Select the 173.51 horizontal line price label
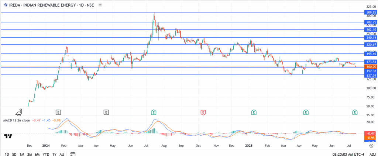This screenshot has width=378, height=156. click(371, 62)
